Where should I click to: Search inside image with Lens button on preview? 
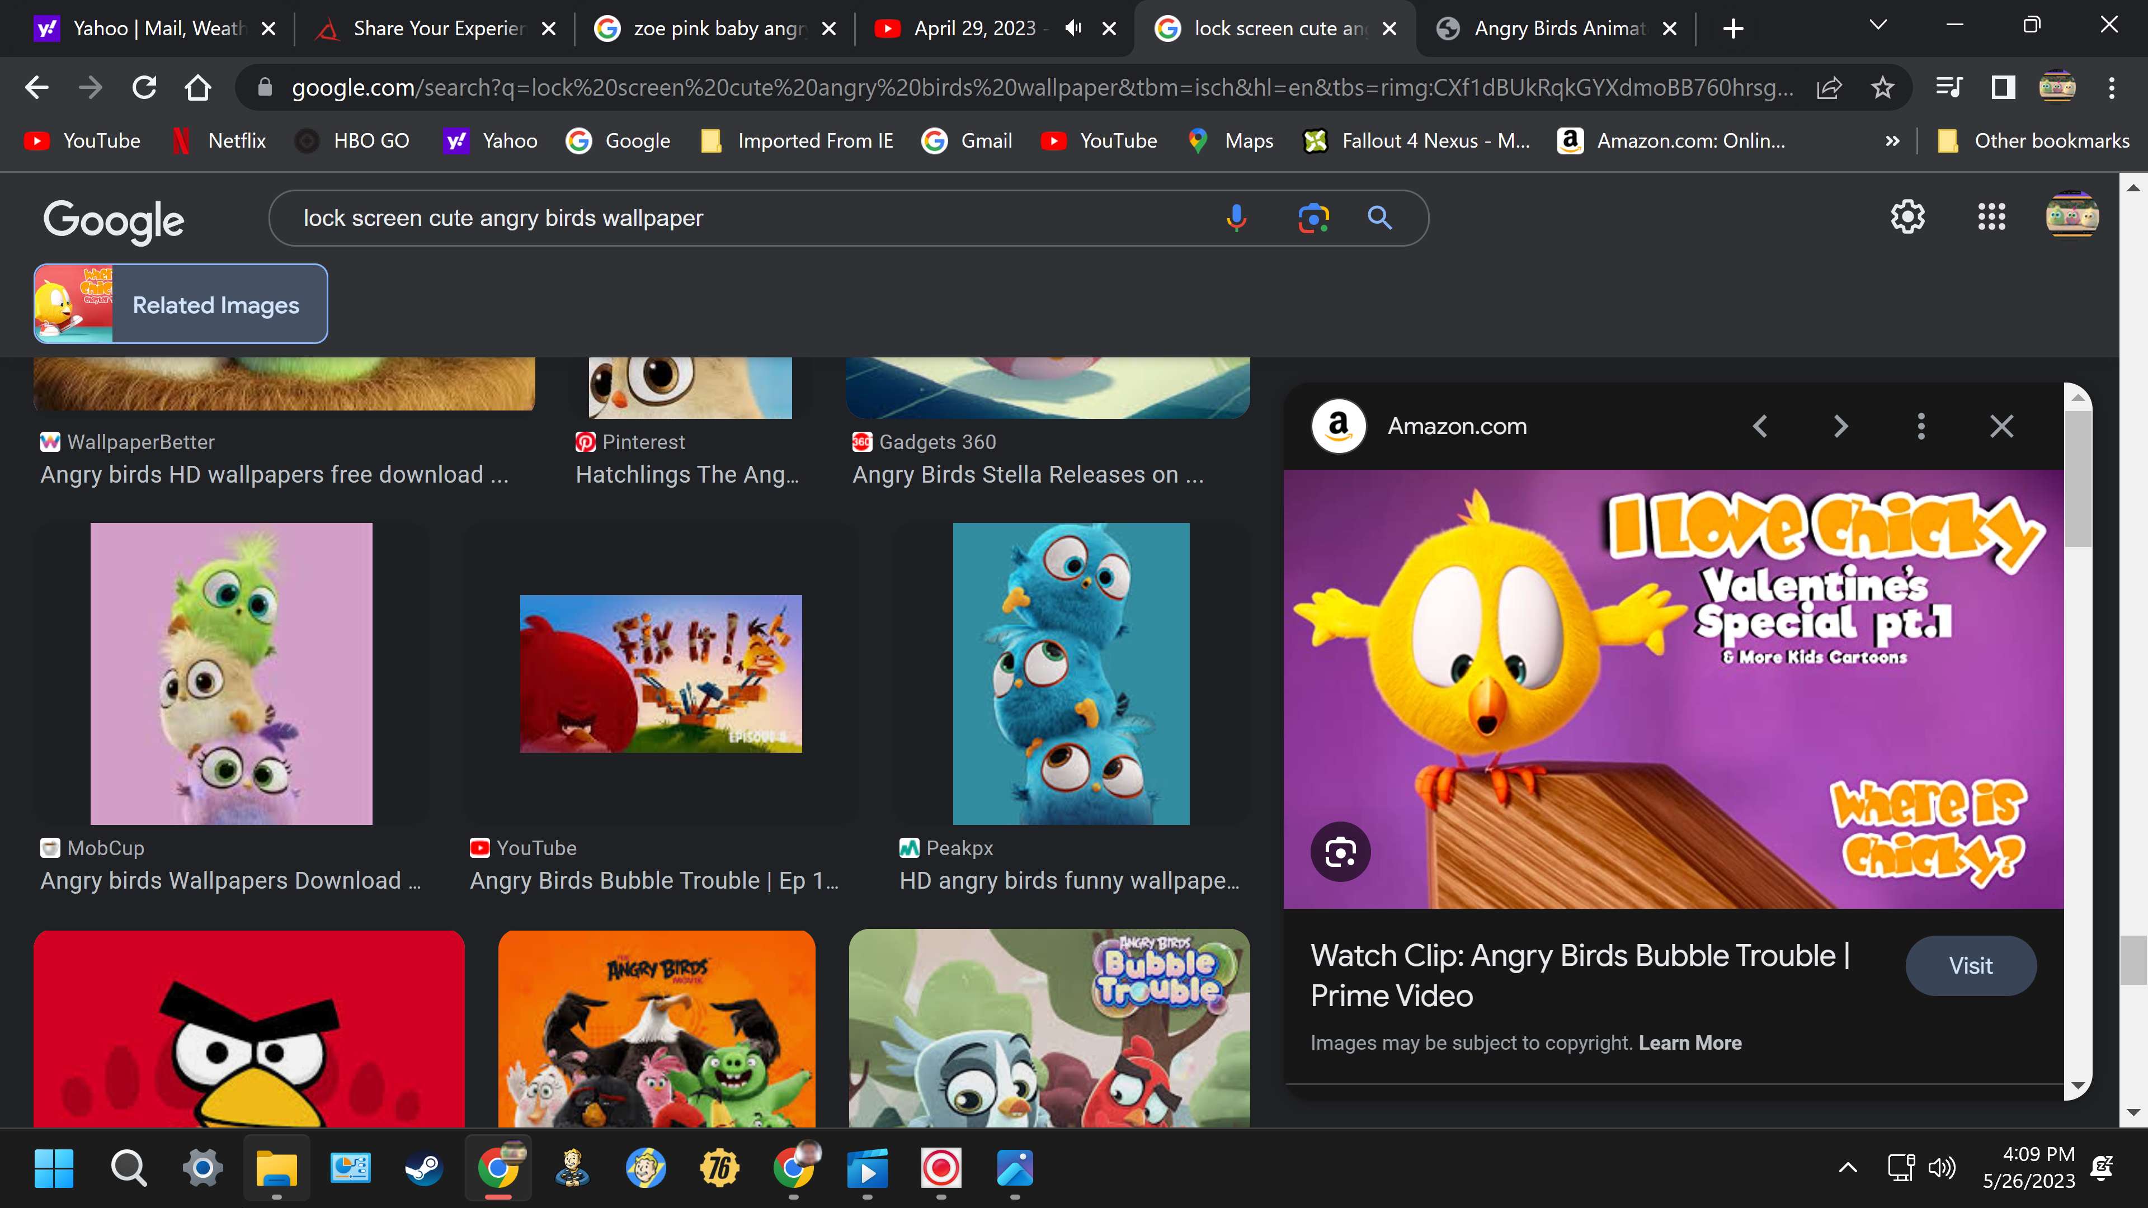pyautogui.click(x=1340, y=852)
